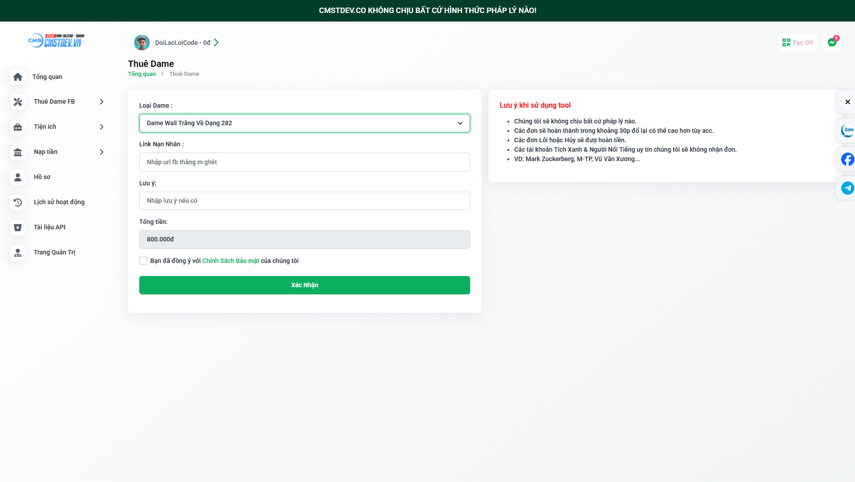Viewport: 855px width, 482px height.
Task: Click the Hồ sơ user icon
Action: pyautogui.click(x=18, y=177)
